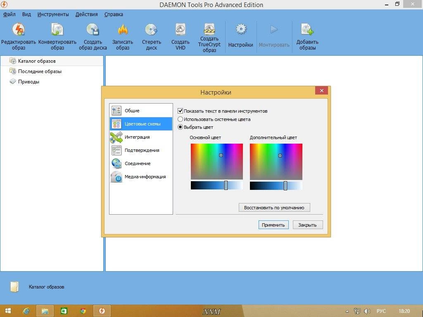Viewport: 423px width, 317px height.
Task: Pick a color in Additional color (Дополнительный цвет) palette
Action: (276, 161)
